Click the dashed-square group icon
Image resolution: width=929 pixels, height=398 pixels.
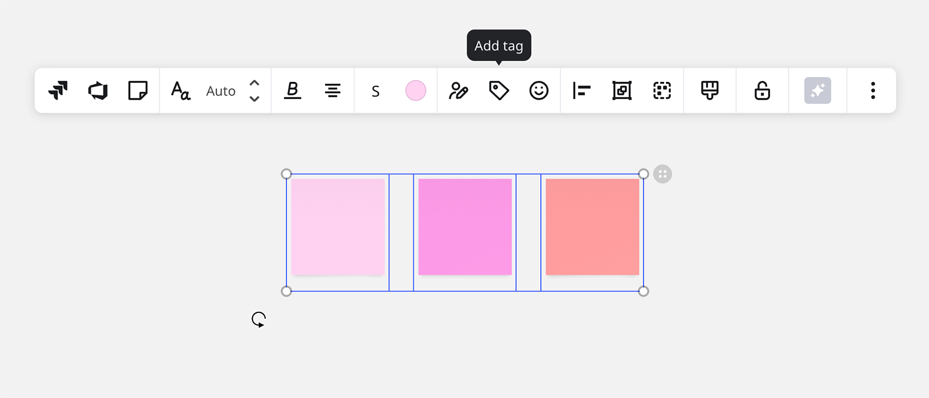tap(662, 90)
